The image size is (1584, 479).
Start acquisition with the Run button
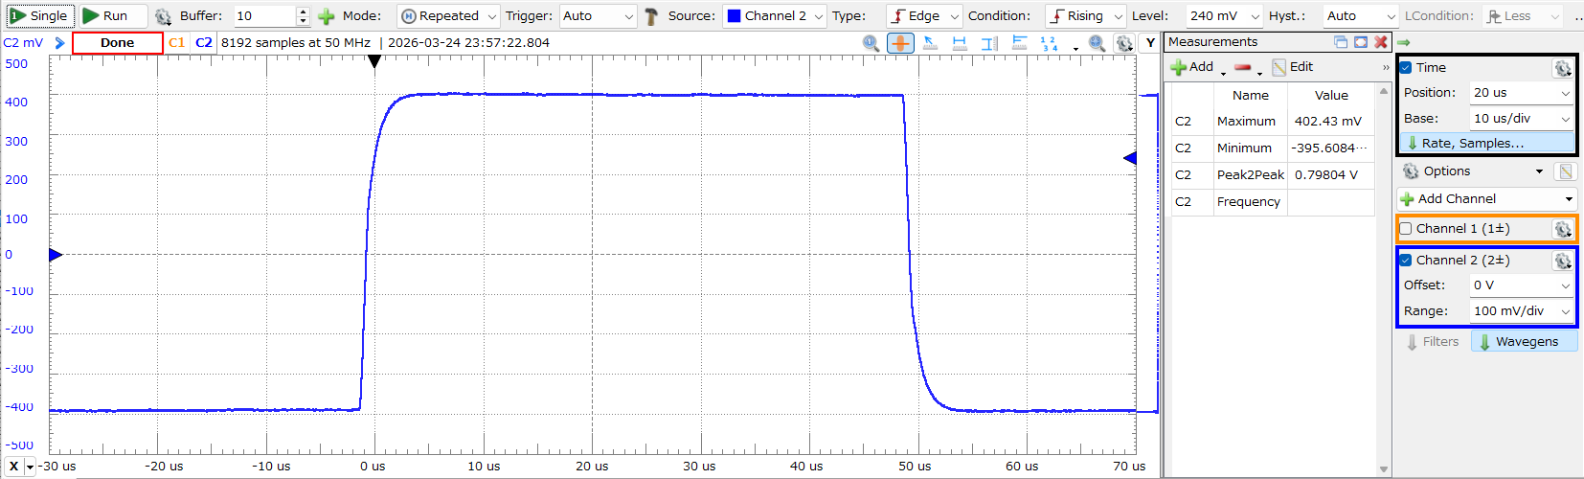(105, 15)
